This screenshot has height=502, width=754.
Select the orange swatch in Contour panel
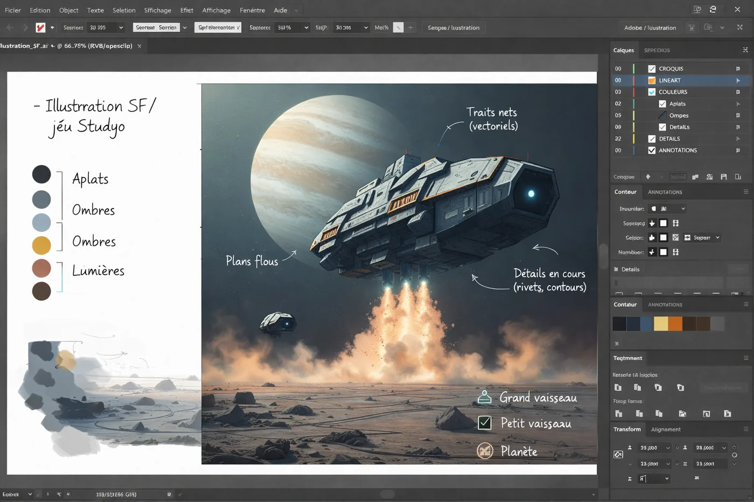(x=675, y=323)
